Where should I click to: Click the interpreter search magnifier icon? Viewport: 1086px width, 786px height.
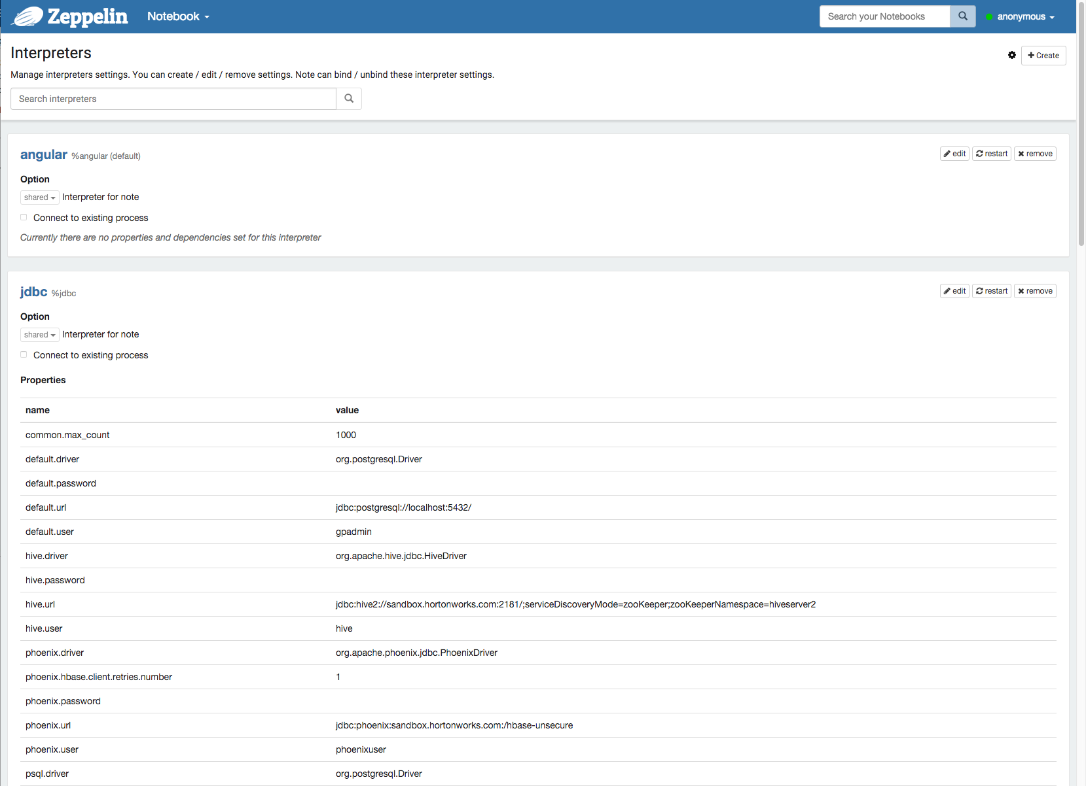[348, 99]
